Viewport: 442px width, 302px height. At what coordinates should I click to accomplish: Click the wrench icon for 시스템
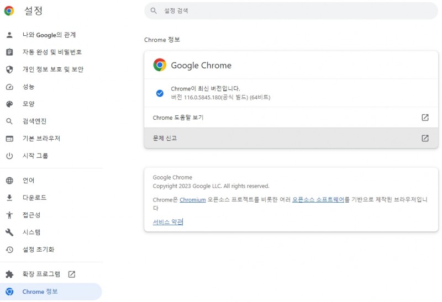pos(9,232)
